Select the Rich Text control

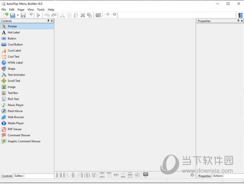(x=27, y=99)
